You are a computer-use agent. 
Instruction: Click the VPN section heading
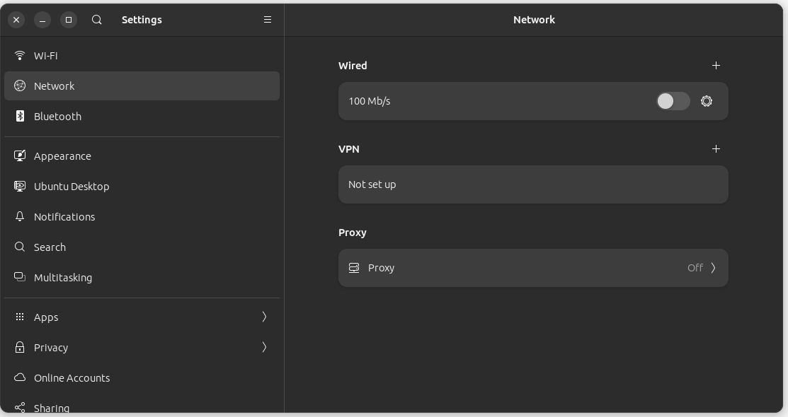349,149
